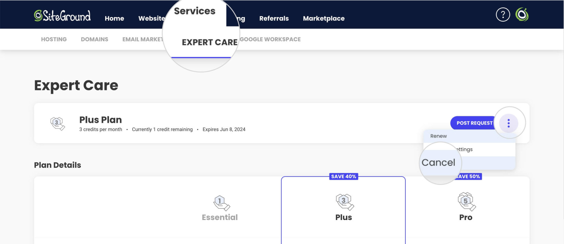The height and width of the screenshot is (244, 564).
Task: Click the 3 credits per month text
Action: [x=101, y=129]
